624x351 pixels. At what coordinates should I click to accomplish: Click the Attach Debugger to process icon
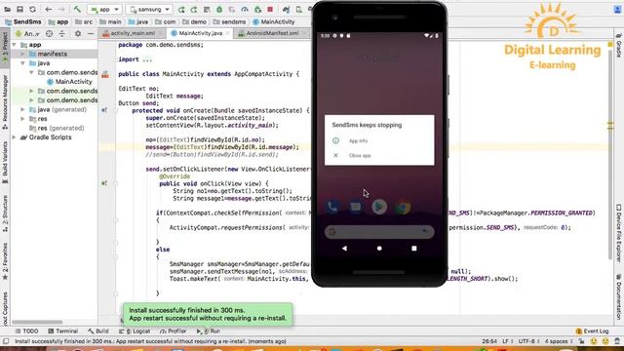(257, 9)
